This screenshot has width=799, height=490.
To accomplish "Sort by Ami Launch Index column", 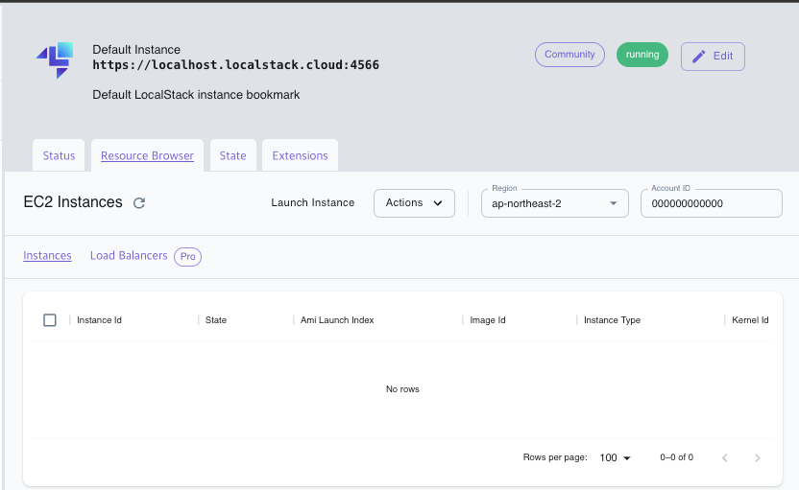I will tap(337, 320).
